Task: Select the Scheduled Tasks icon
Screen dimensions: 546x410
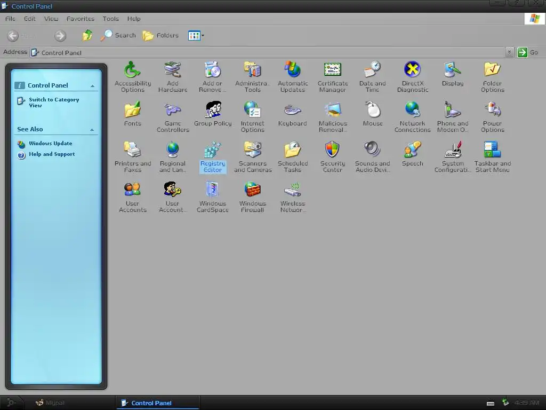Action: pyautogui.click(x=293, y=157)
